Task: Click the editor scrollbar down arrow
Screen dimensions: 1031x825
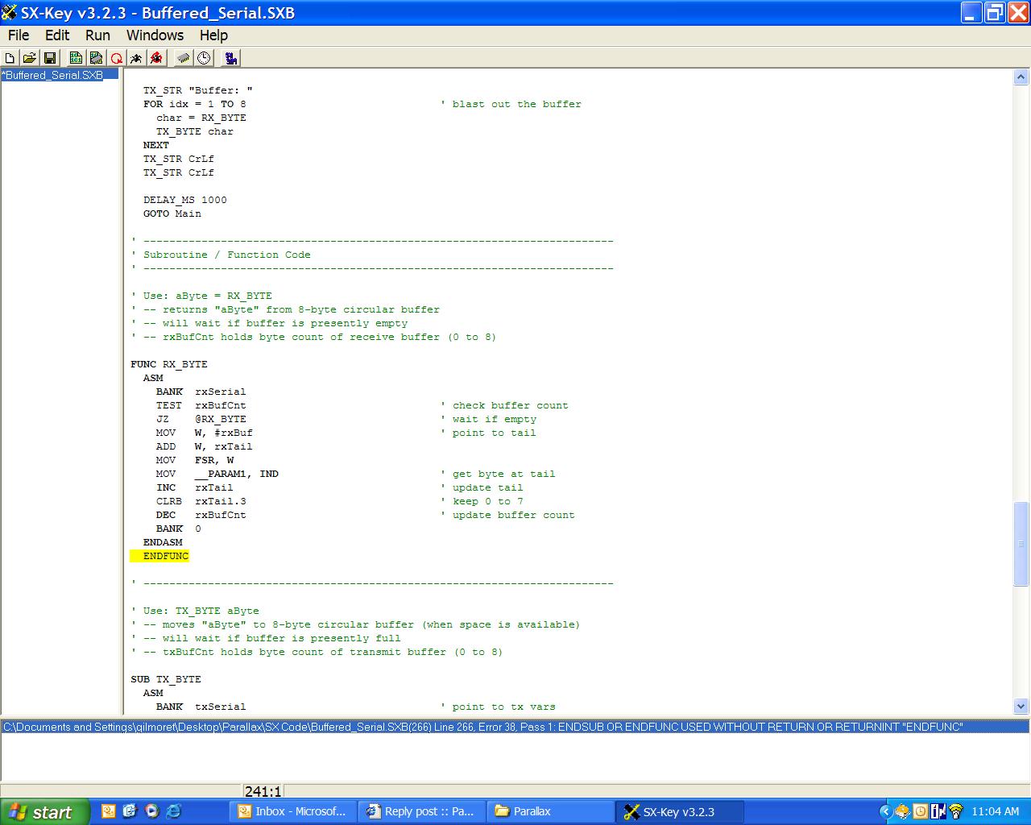Action: (x=1021, y=707)
